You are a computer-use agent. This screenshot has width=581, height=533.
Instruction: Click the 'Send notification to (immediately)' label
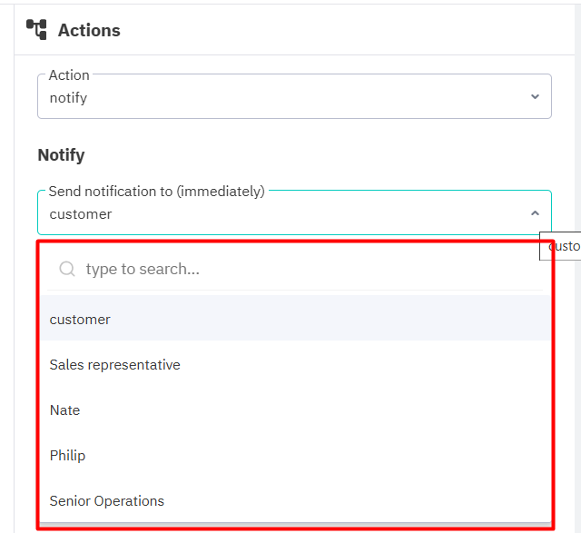[x=156, y=191]
